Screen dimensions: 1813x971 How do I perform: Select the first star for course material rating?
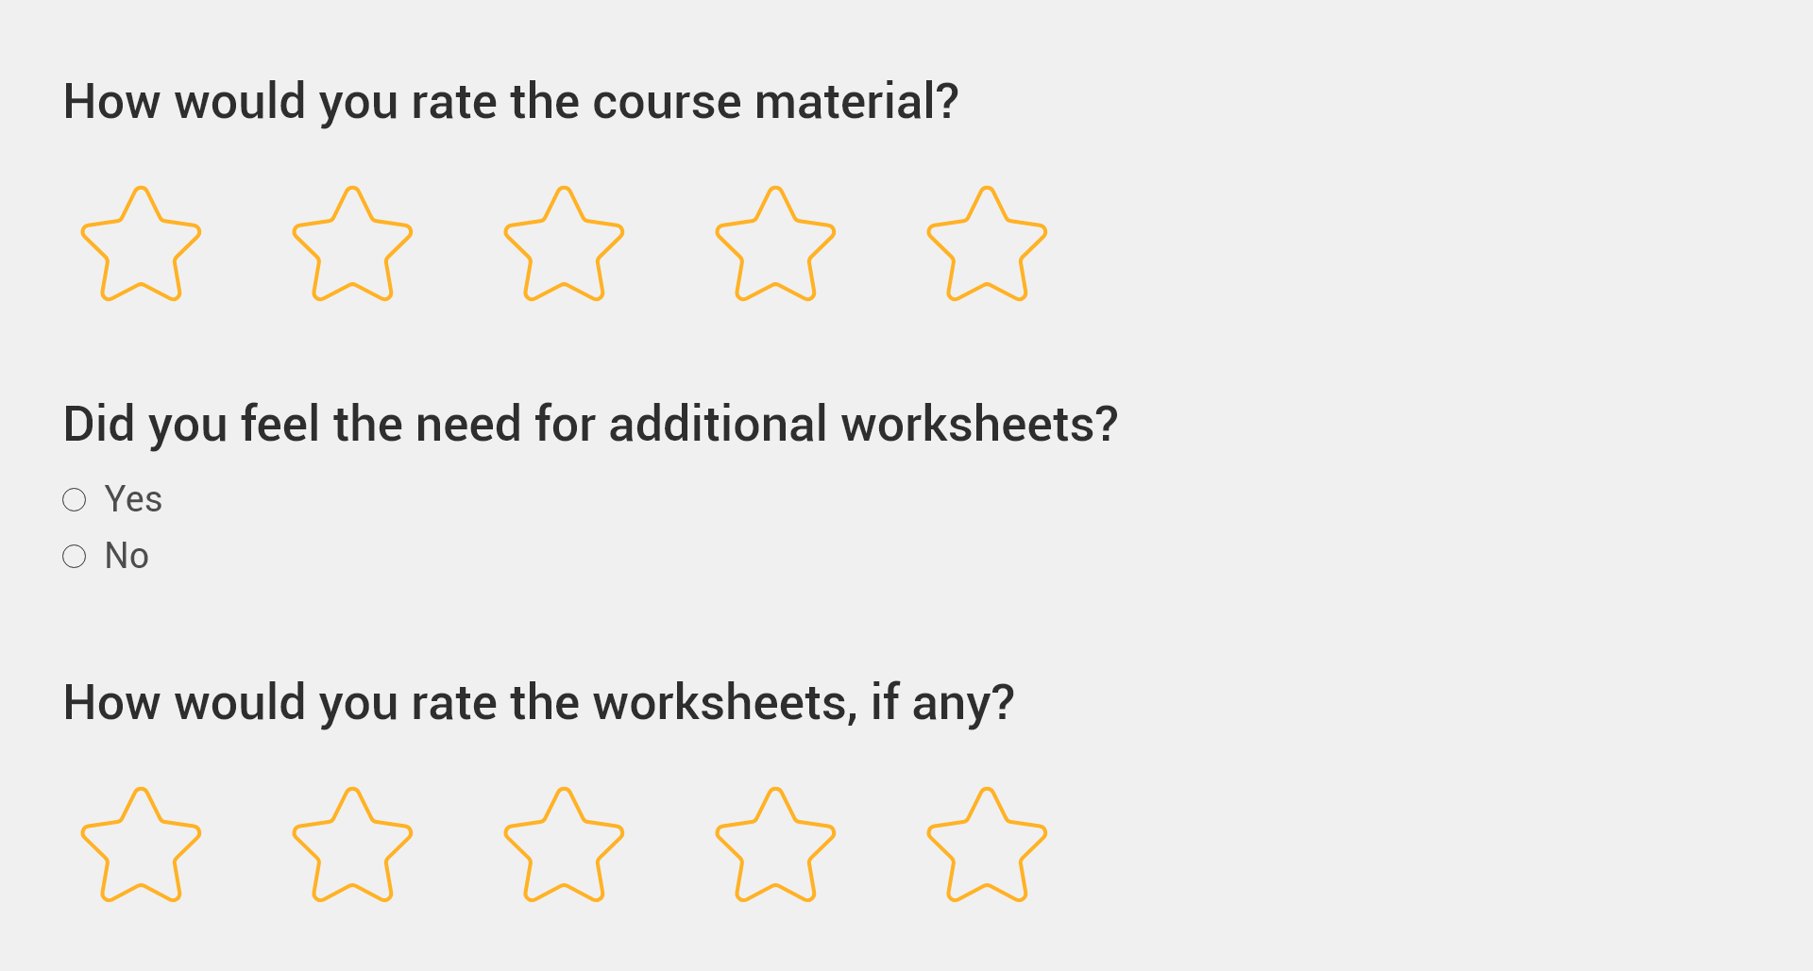coord(140,245)
